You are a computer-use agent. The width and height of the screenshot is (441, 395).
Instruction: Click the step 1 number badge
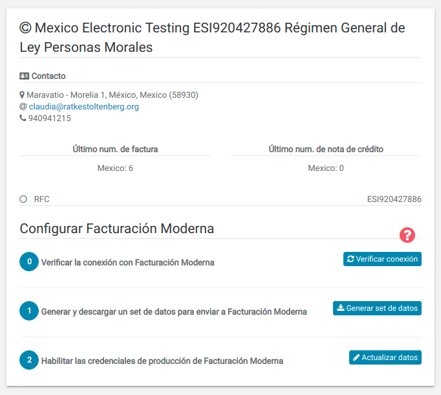tap(29, 311)
